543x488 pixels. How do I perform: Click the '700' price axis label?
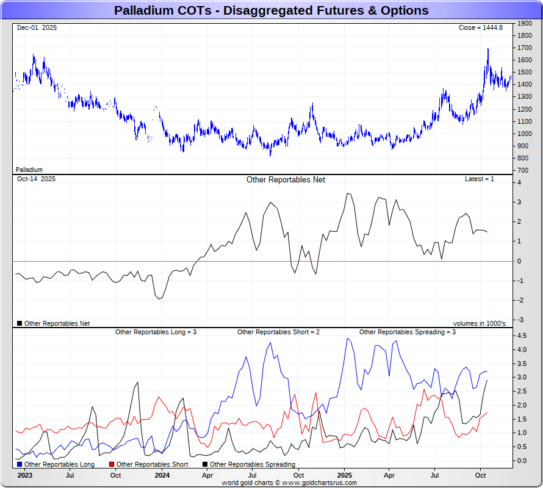point(523,170)
